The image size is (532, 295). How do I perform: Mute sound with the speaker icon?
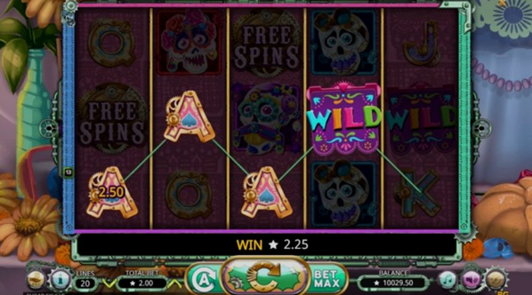(x=471, y=280)
